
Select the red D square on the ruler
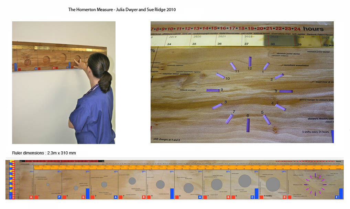coord(284,197)
